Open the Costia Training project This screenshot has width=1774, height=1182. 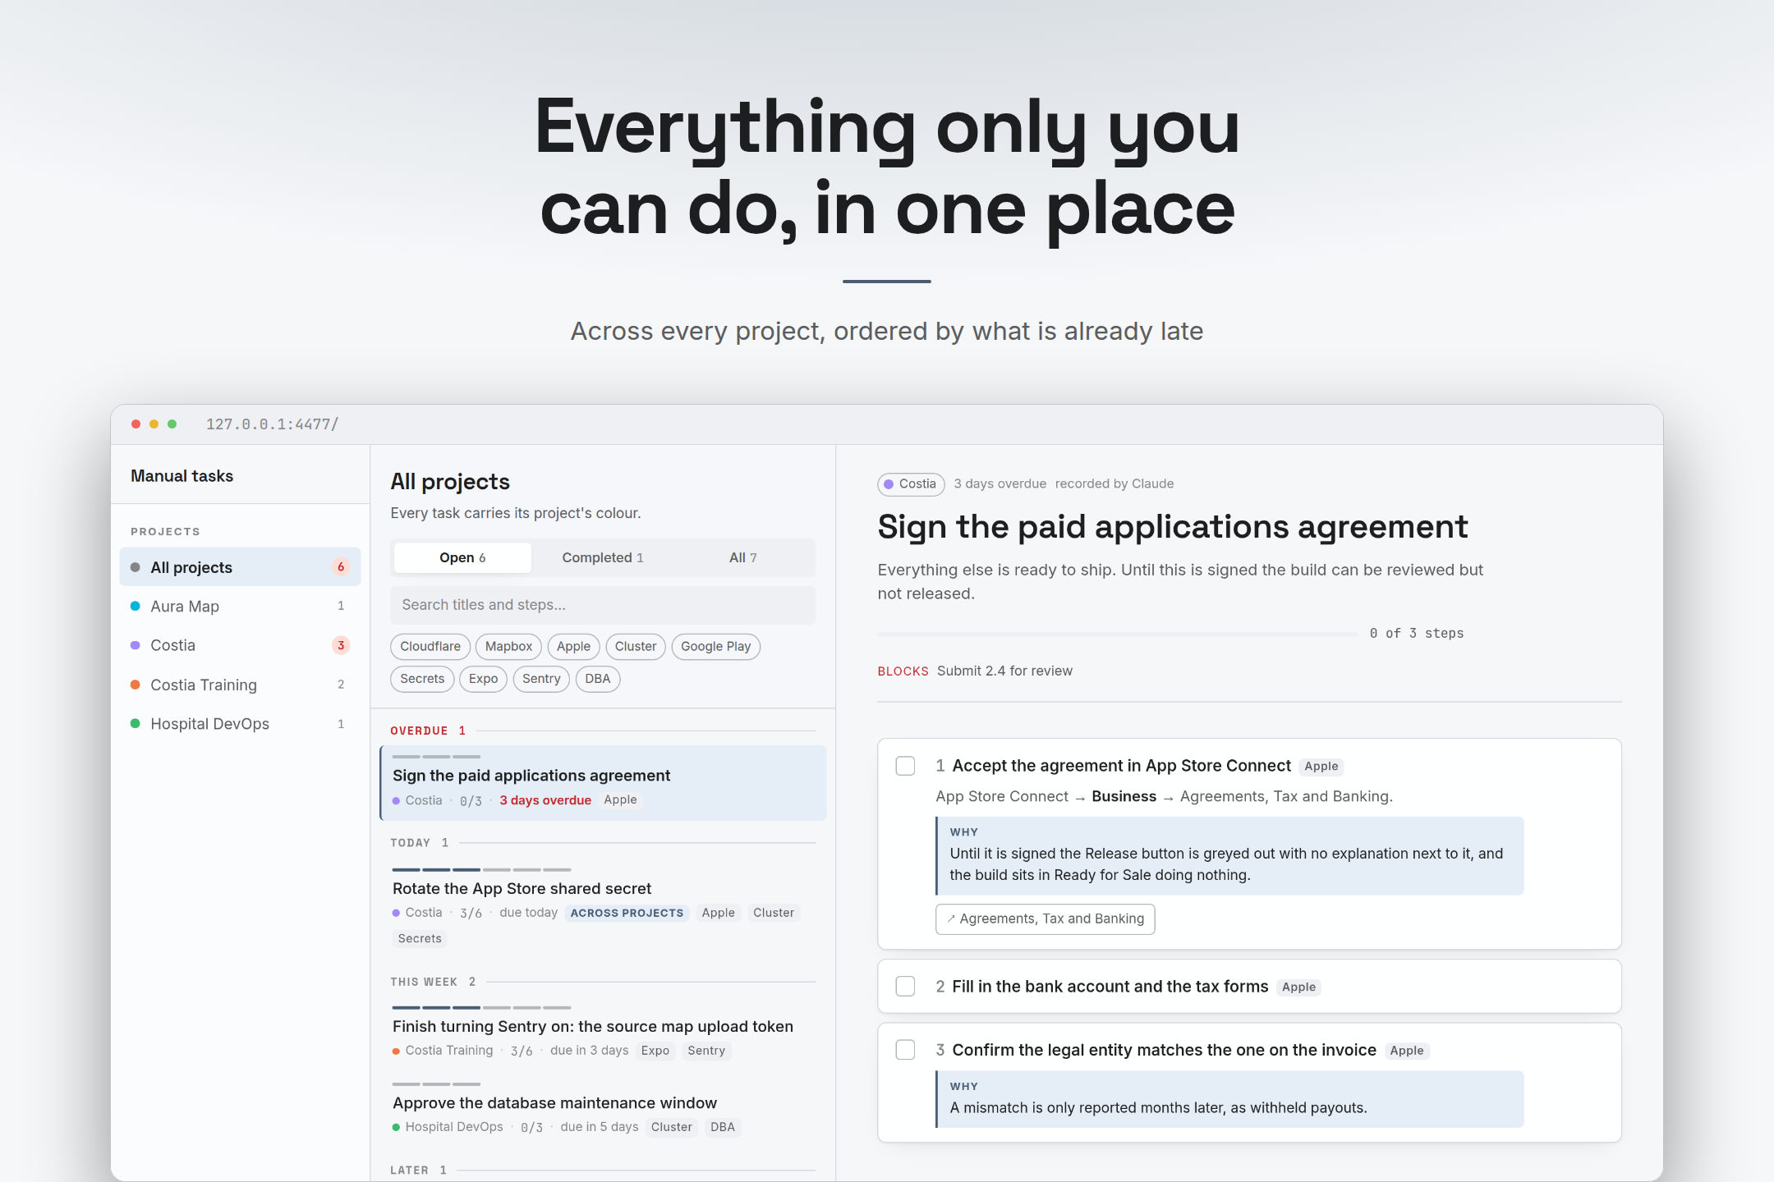coord(240,685)
